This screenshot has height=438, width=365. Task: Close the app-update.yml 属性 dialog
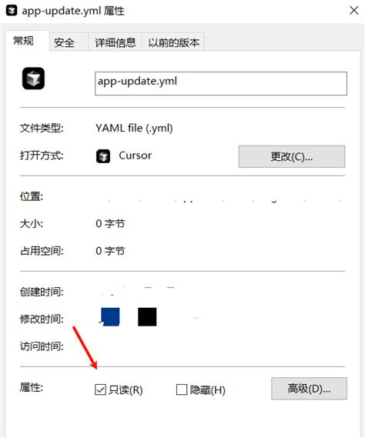click(353, 10)
